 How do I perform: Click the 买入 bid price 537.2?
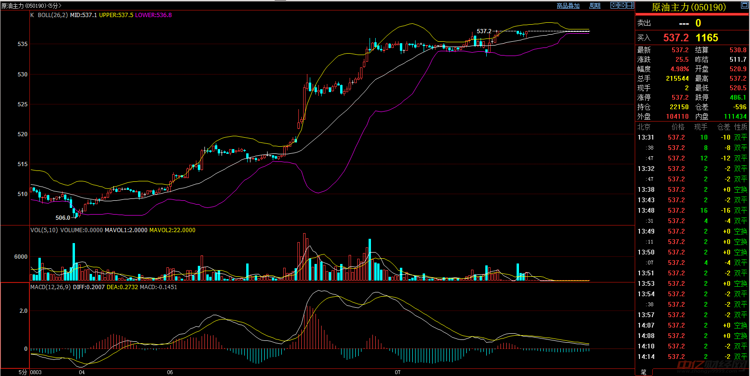(676, 38)
